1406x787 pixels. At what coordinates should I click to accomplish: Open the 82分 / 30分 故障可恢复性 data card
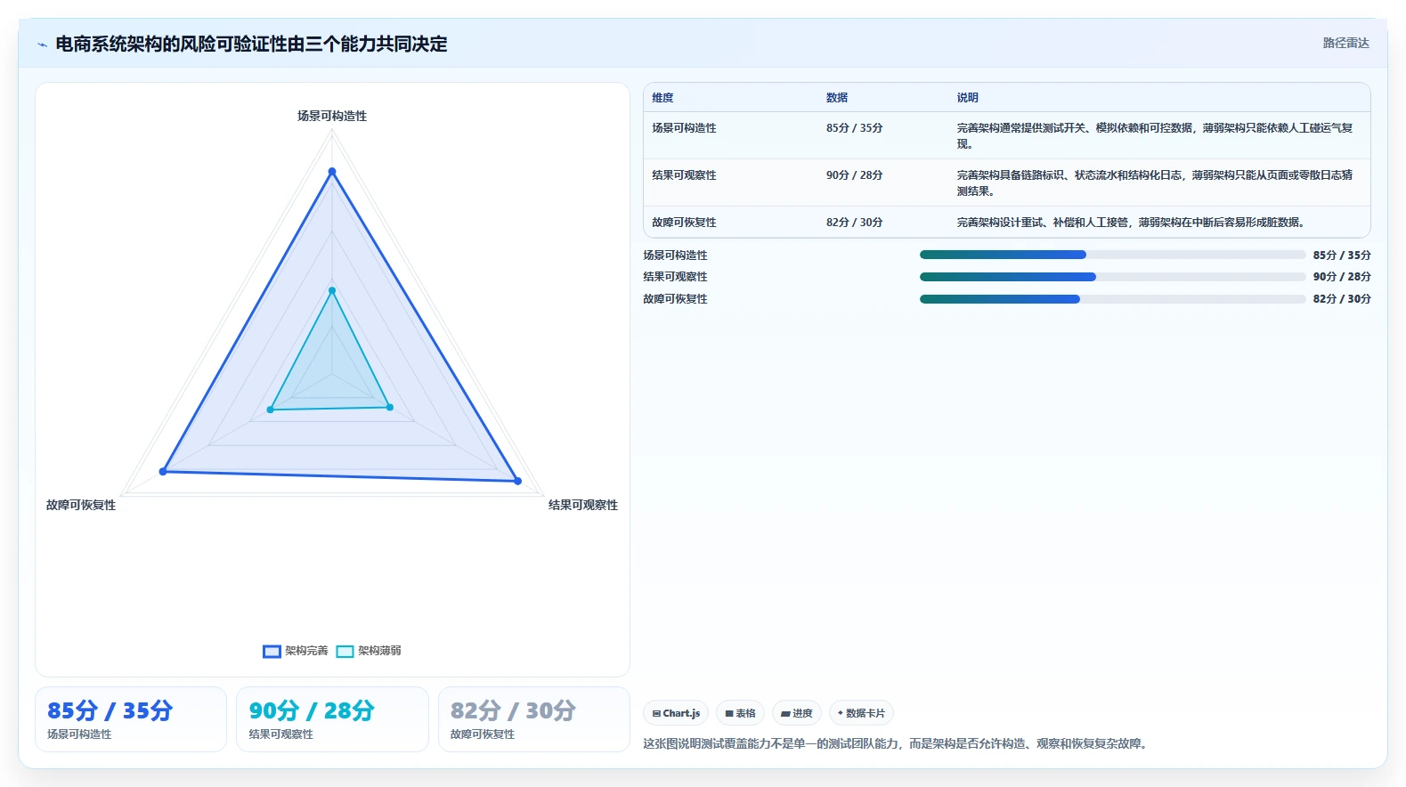[x=534, y=719]
